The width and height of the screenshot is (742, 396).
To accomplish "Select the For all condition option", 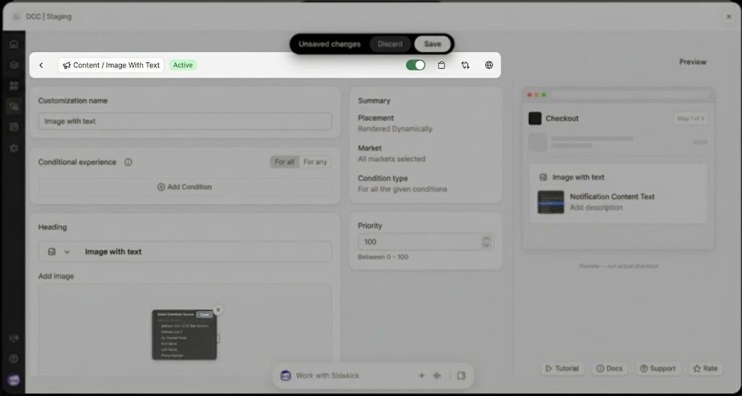I will [284, 162].
